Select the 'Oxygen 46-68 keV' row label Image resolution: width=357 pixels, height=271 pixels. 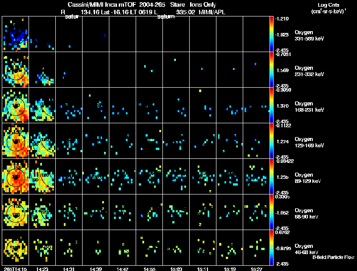click(307, 249)
